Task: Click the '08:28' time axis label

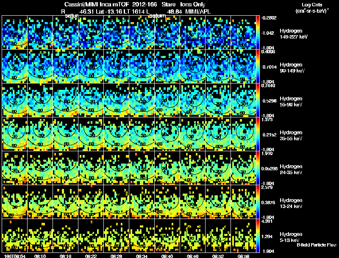Action: tap(116, 256)
